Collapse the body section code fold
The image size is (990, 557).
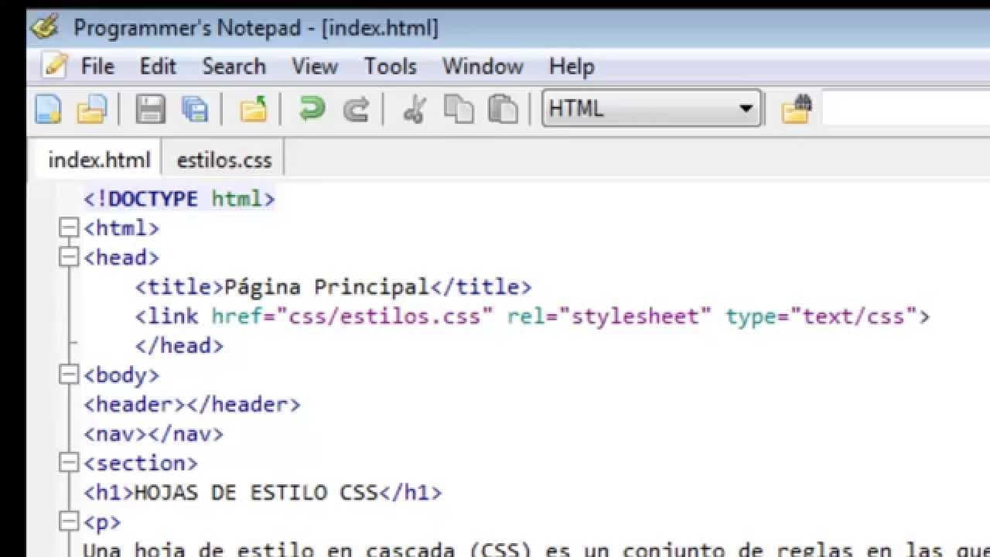(x=68, y=375)
